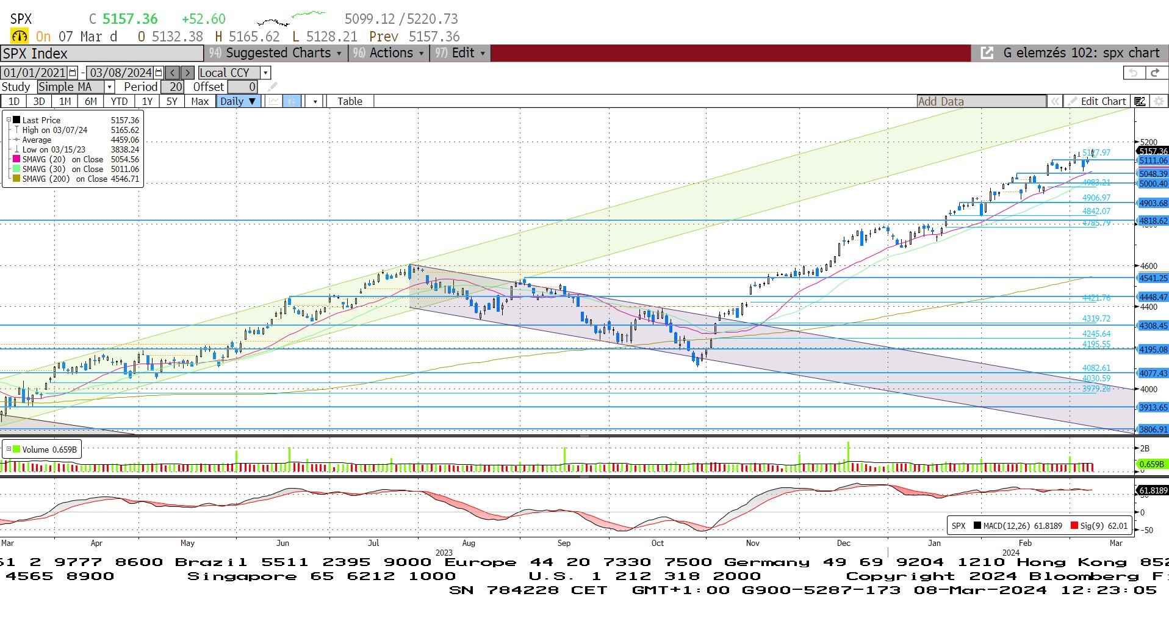Image resolution: width=1169 pixels, height=624 pixels.
Task: Click the redo arrow icon
Action: (x=1154, y=73)
